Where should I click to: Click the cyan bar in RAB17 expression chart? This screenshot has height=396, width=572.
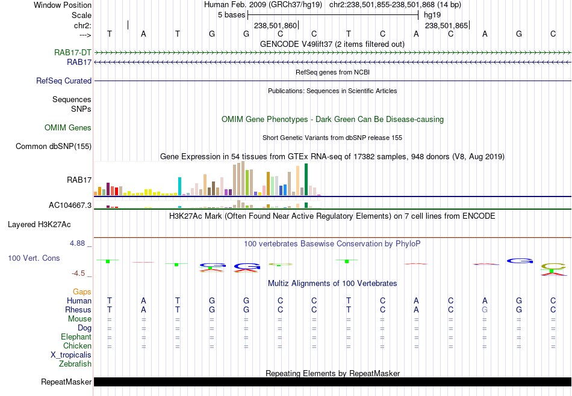click(x=179, y=186)
